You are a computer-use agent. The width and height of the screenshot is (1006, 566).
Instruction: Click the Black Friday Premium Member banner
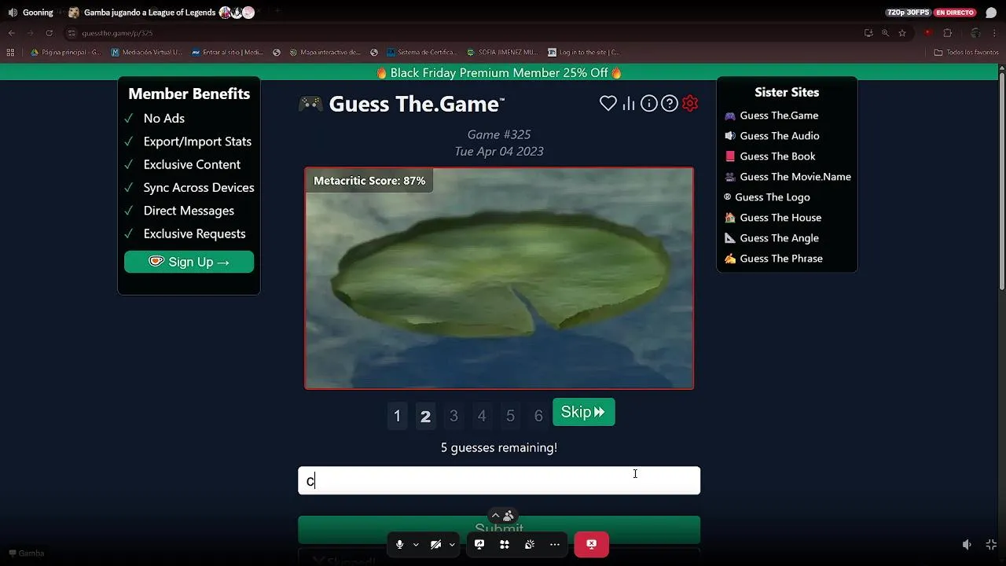[499, 72]
